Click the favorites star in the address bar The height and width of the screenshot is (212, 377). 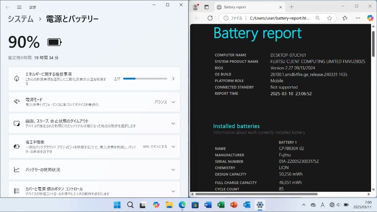tap(329, 18)
